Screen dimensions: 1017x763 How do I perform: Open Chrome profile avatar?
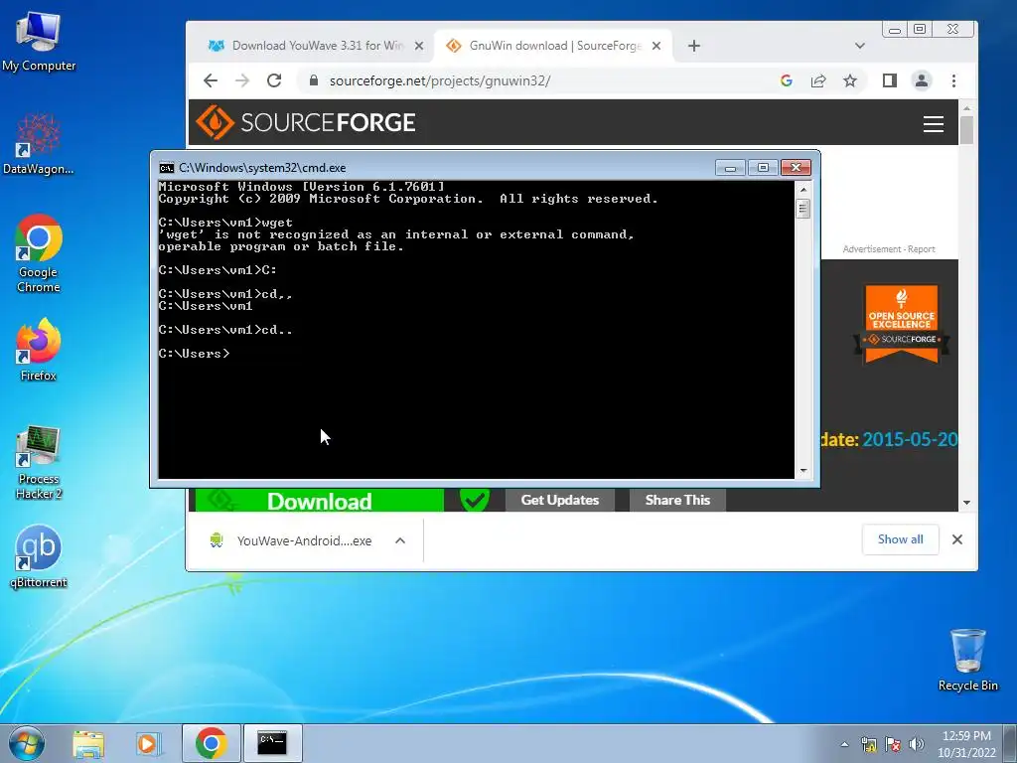tap(922, 80)
